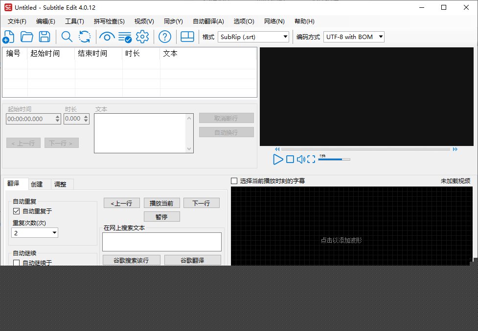
Task: Open Settings gear icon in toolbar
Action: (142, 37)
